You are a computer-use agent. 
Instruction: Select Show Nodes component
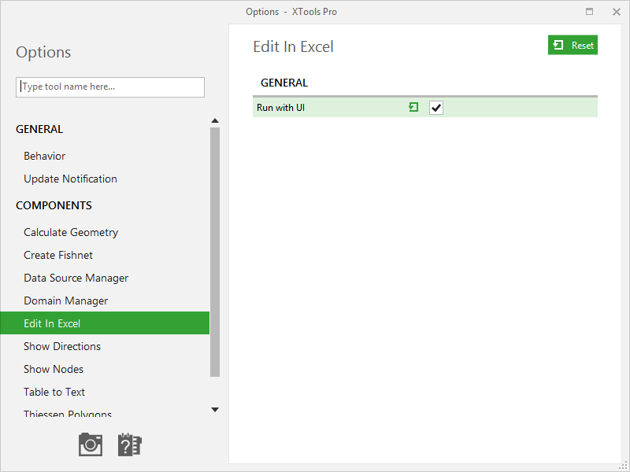[x=54, y=369]
